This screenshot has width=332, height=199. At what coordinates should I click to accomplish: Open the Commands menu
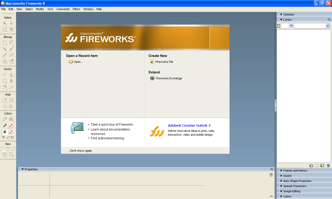click(63, 9)
